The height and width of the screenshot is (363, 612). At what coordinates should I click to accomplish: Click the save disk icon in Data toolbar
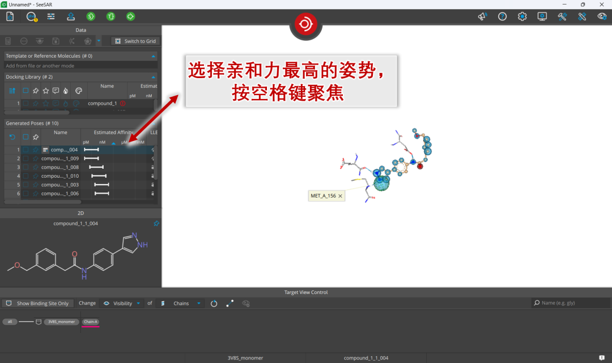click(56, 41)
